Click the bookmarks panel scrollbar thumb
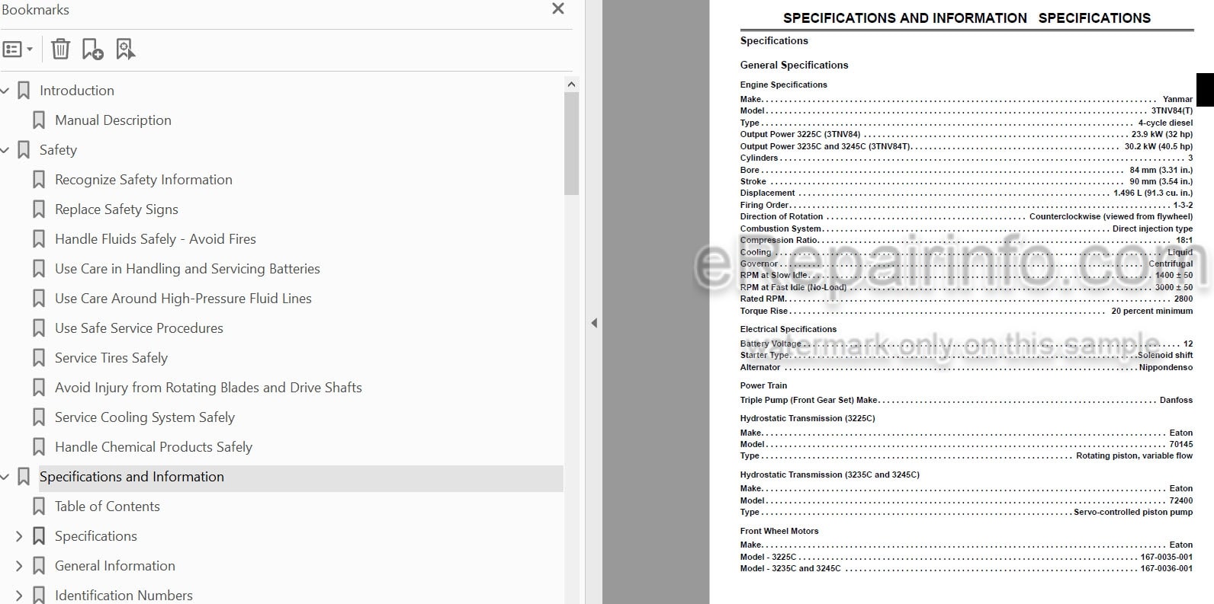This screenshot has height=604, width=1214. click(571, 143)
